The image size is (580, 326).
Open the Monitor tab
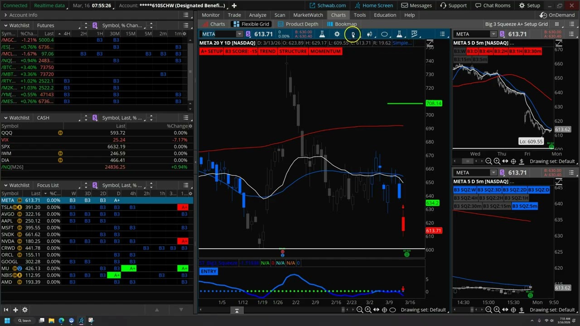211,15
